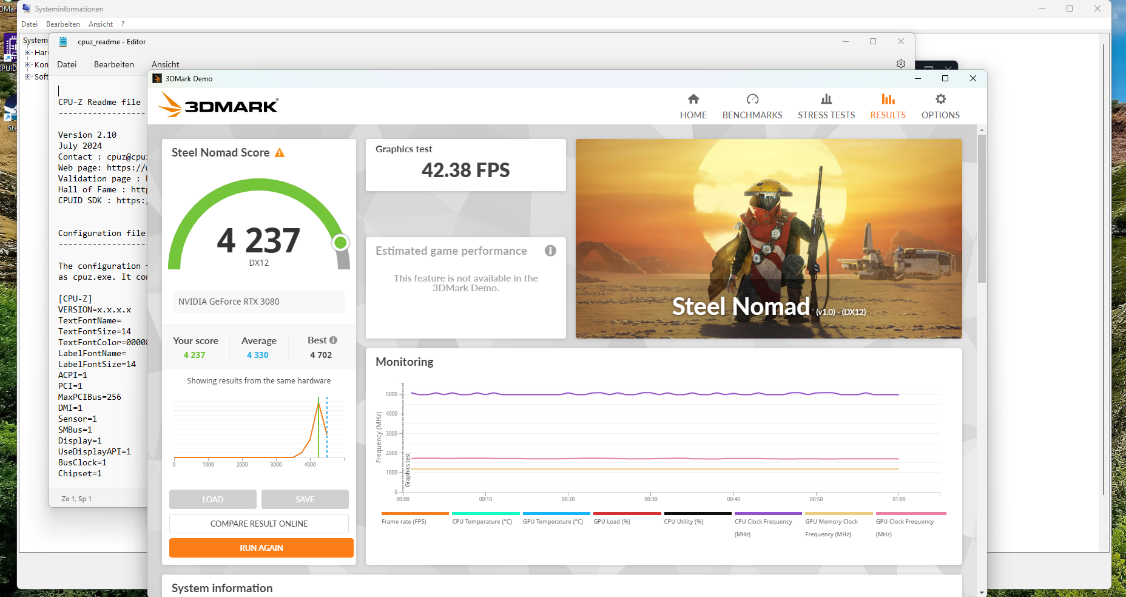This screenshot has height=597, width=1126.
Task: Click Ze 1, Sp 1 status bar entry
Action: [76, 499]
